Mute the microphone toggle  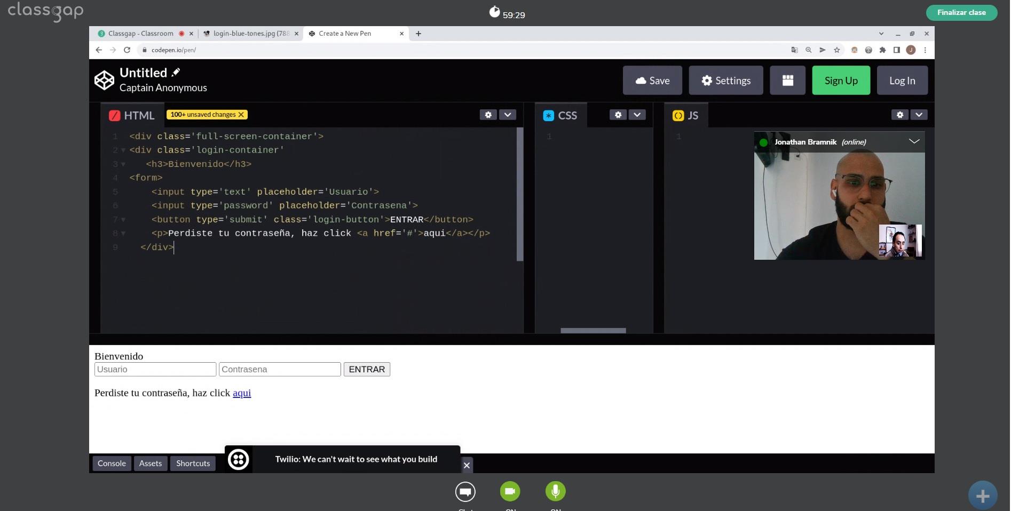point(555,491)
